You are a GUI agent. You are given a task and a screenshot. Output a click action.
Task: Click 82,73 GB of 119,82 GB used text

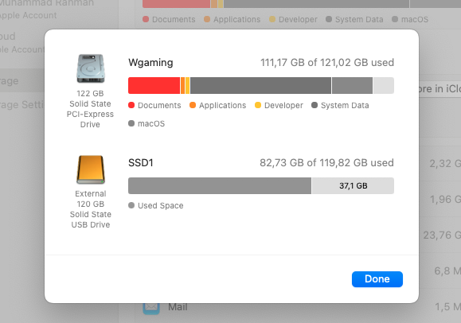[326, 163]
